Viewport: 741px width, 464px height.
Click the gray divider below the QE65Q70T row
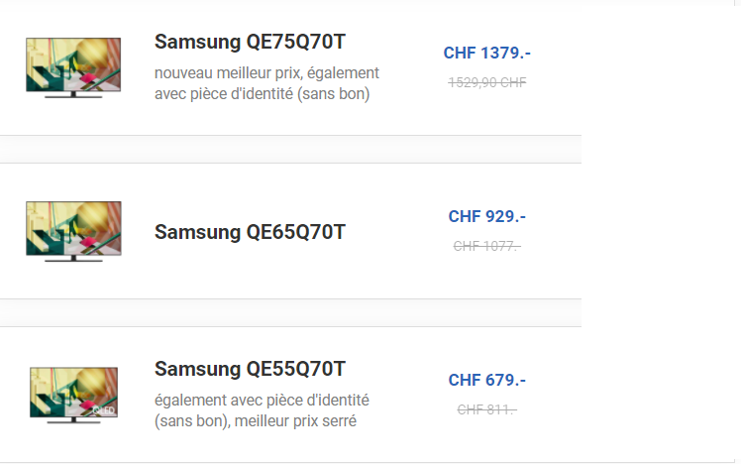pos(290,312)
